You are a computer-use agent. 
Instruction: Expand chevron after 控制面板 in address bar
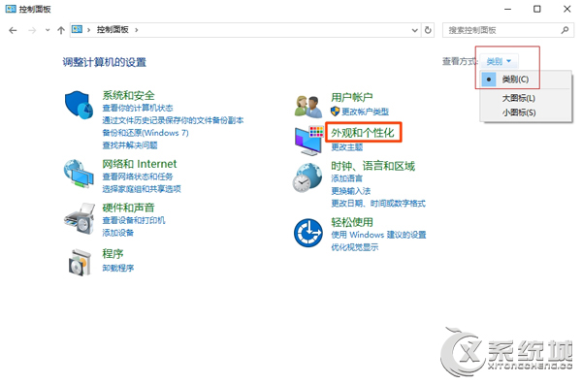tap(137, 30)
